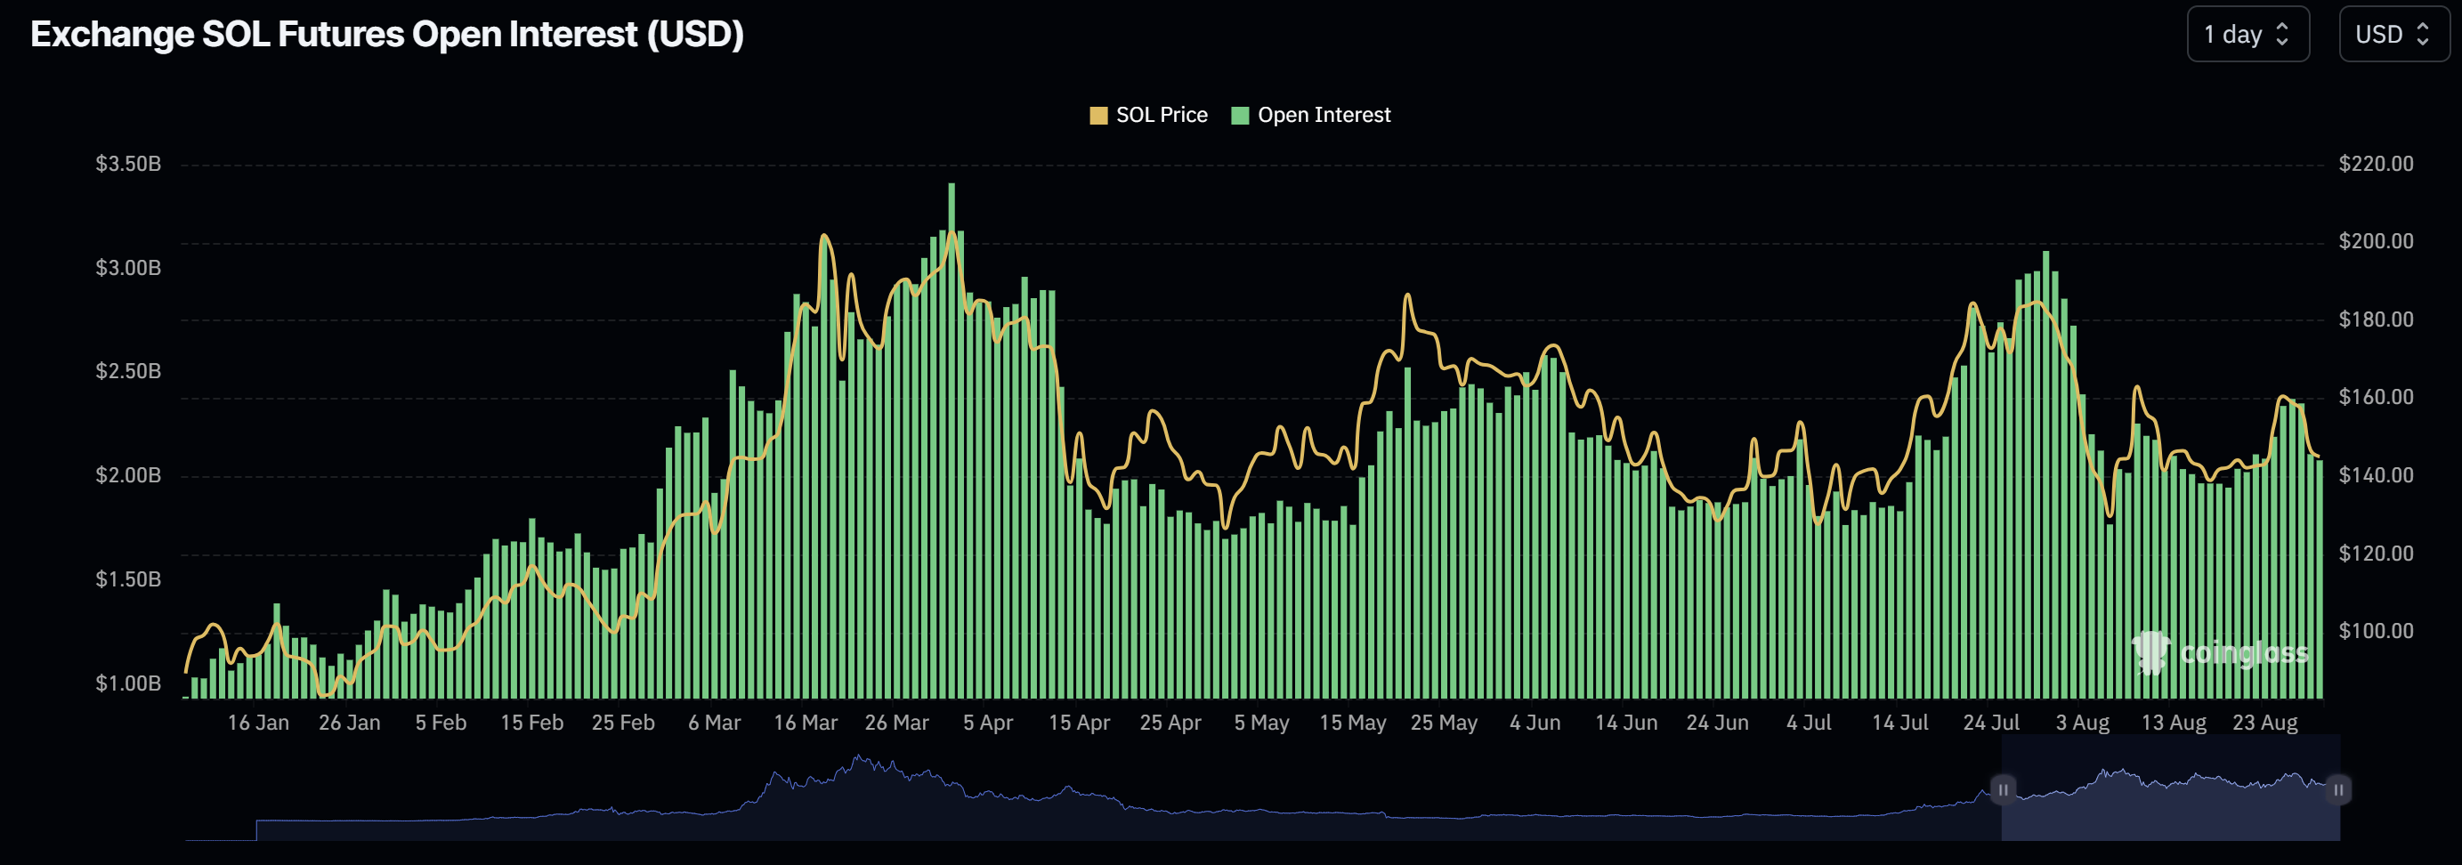Click the '5 Apr' date label
This screenshot has height=865, width=2462.
coord(987,723)
